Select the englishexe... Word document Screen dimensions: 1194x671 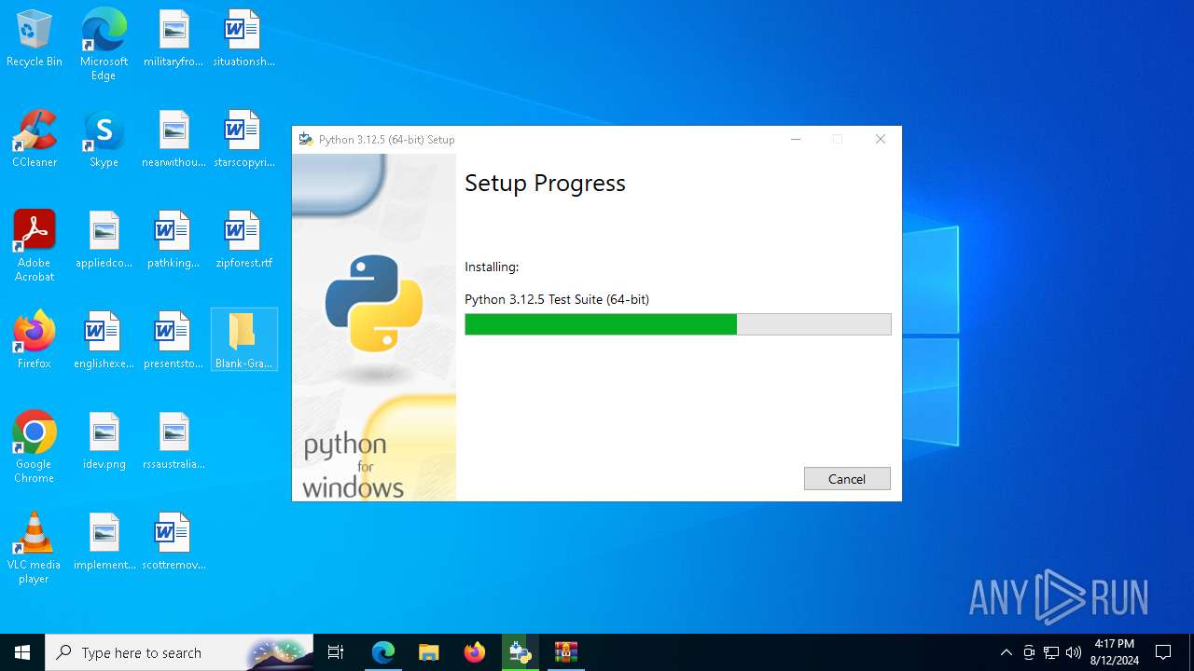(104, 341)
